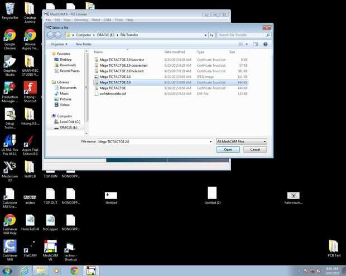Screen dimensions: 346x276
Task: Open Internet Explorer from the taskbar
Action: click(24, 271)
